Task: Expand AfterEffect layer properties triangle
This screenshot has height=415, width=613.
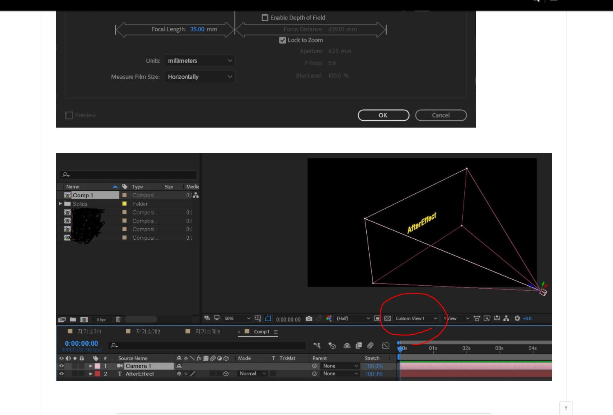Action: pos(91,374)
